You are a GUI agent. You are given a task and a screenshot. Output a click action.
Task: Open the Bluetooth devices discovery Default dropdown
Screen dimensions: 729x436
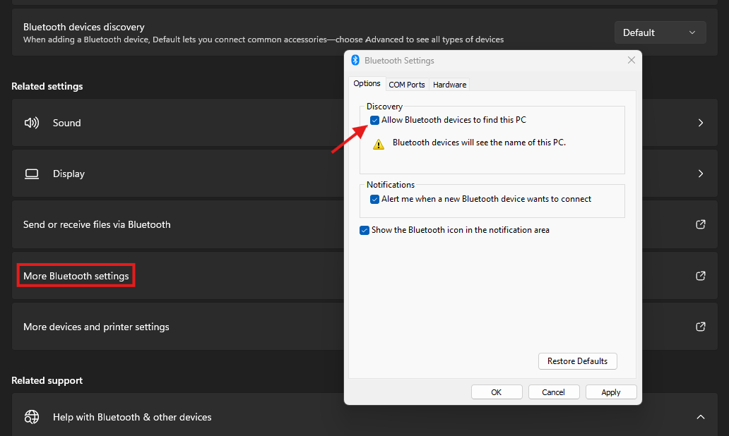click(660, 32)
